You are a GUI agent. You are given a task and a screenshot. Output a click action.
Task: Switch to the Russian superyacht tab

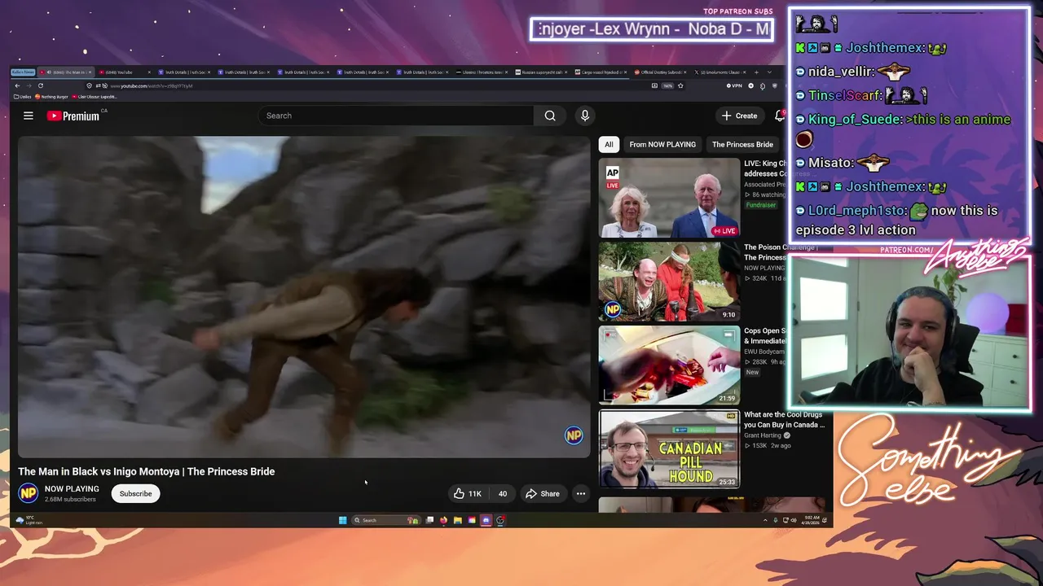[542, 72]
